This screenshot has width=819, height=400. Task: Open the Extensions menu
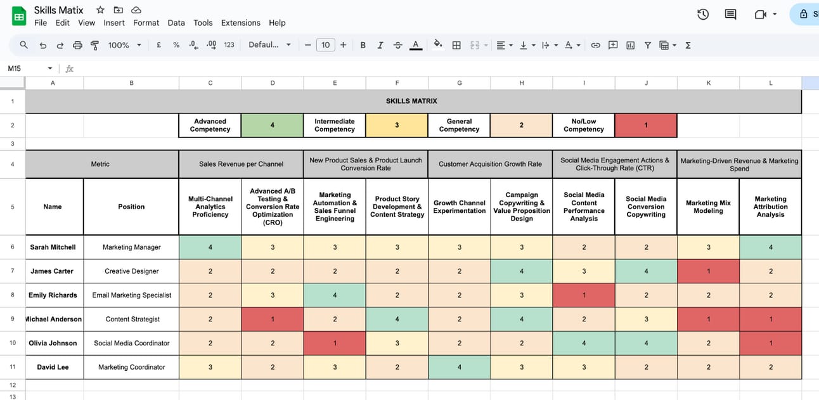[x=241, y=23]
